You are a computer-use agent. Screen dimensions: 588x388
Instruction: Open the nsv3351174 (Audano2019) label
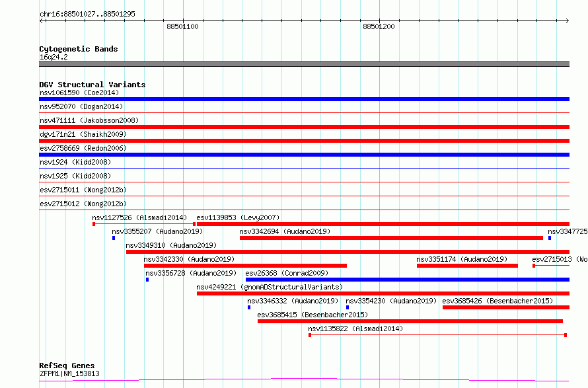tap(462, 259)
